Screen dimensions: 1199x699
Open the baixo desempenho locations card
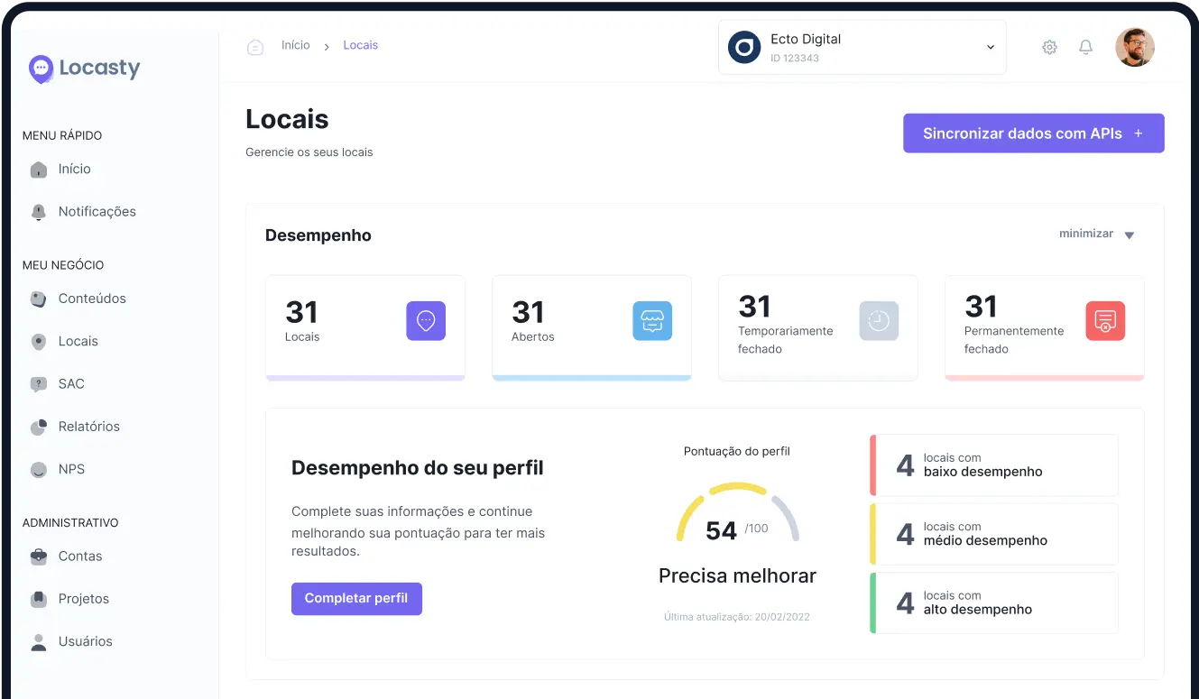(994, 465)
